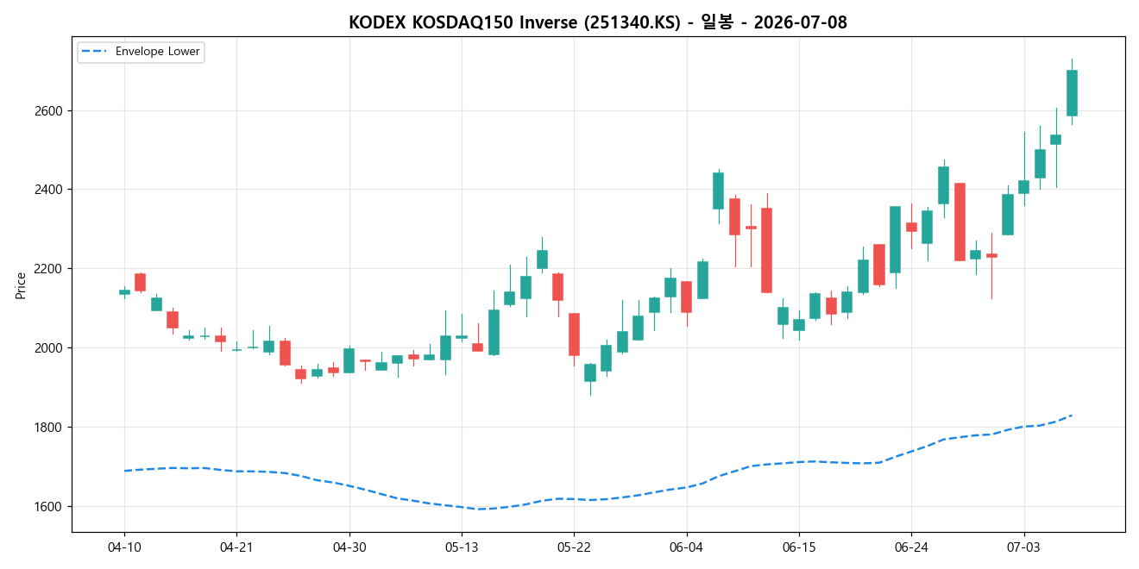Click the 07-03 x-axis date label
This screenshot has width=1139, height=569.
(x=1023, y=547)
